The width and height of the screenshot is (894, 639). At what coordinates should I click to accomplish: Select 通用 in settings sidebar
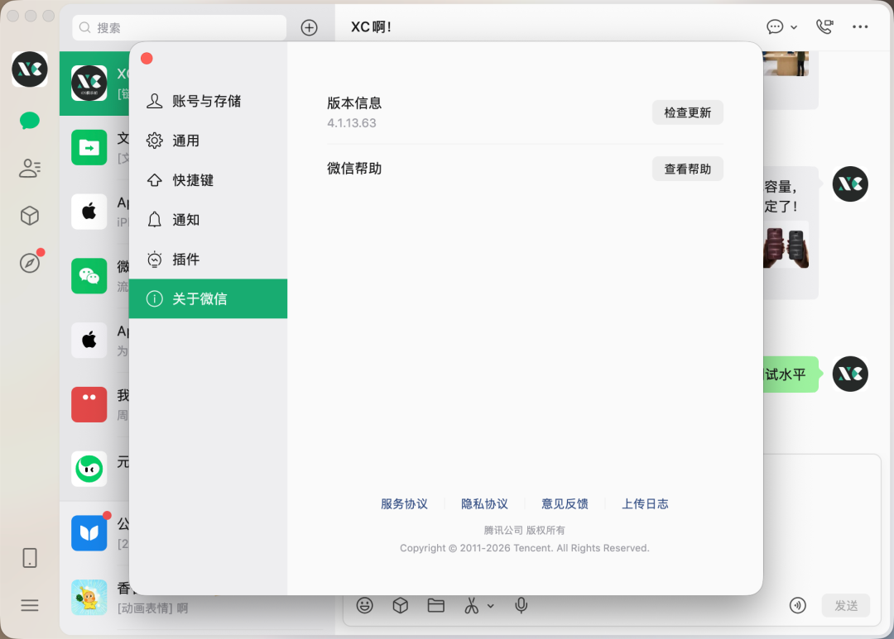(208, 140)
